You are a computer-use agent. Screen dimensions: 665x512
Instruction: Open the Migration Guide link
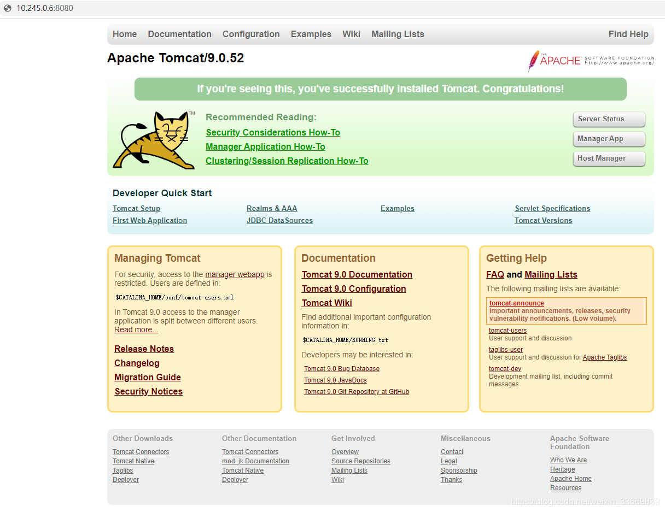click(x=147, y=378)
